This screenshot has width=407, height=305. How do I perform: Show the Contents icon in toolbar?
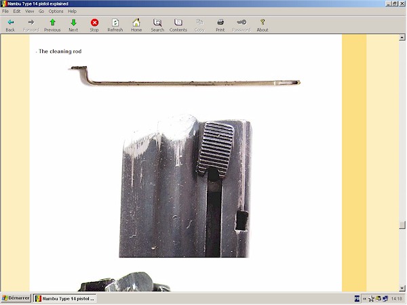[x=178, y=22]
